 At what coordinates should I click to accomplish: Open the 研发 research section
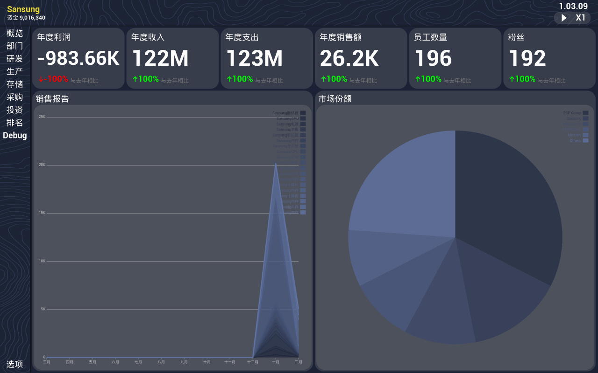pyautogui.click(x=14, y=59)
